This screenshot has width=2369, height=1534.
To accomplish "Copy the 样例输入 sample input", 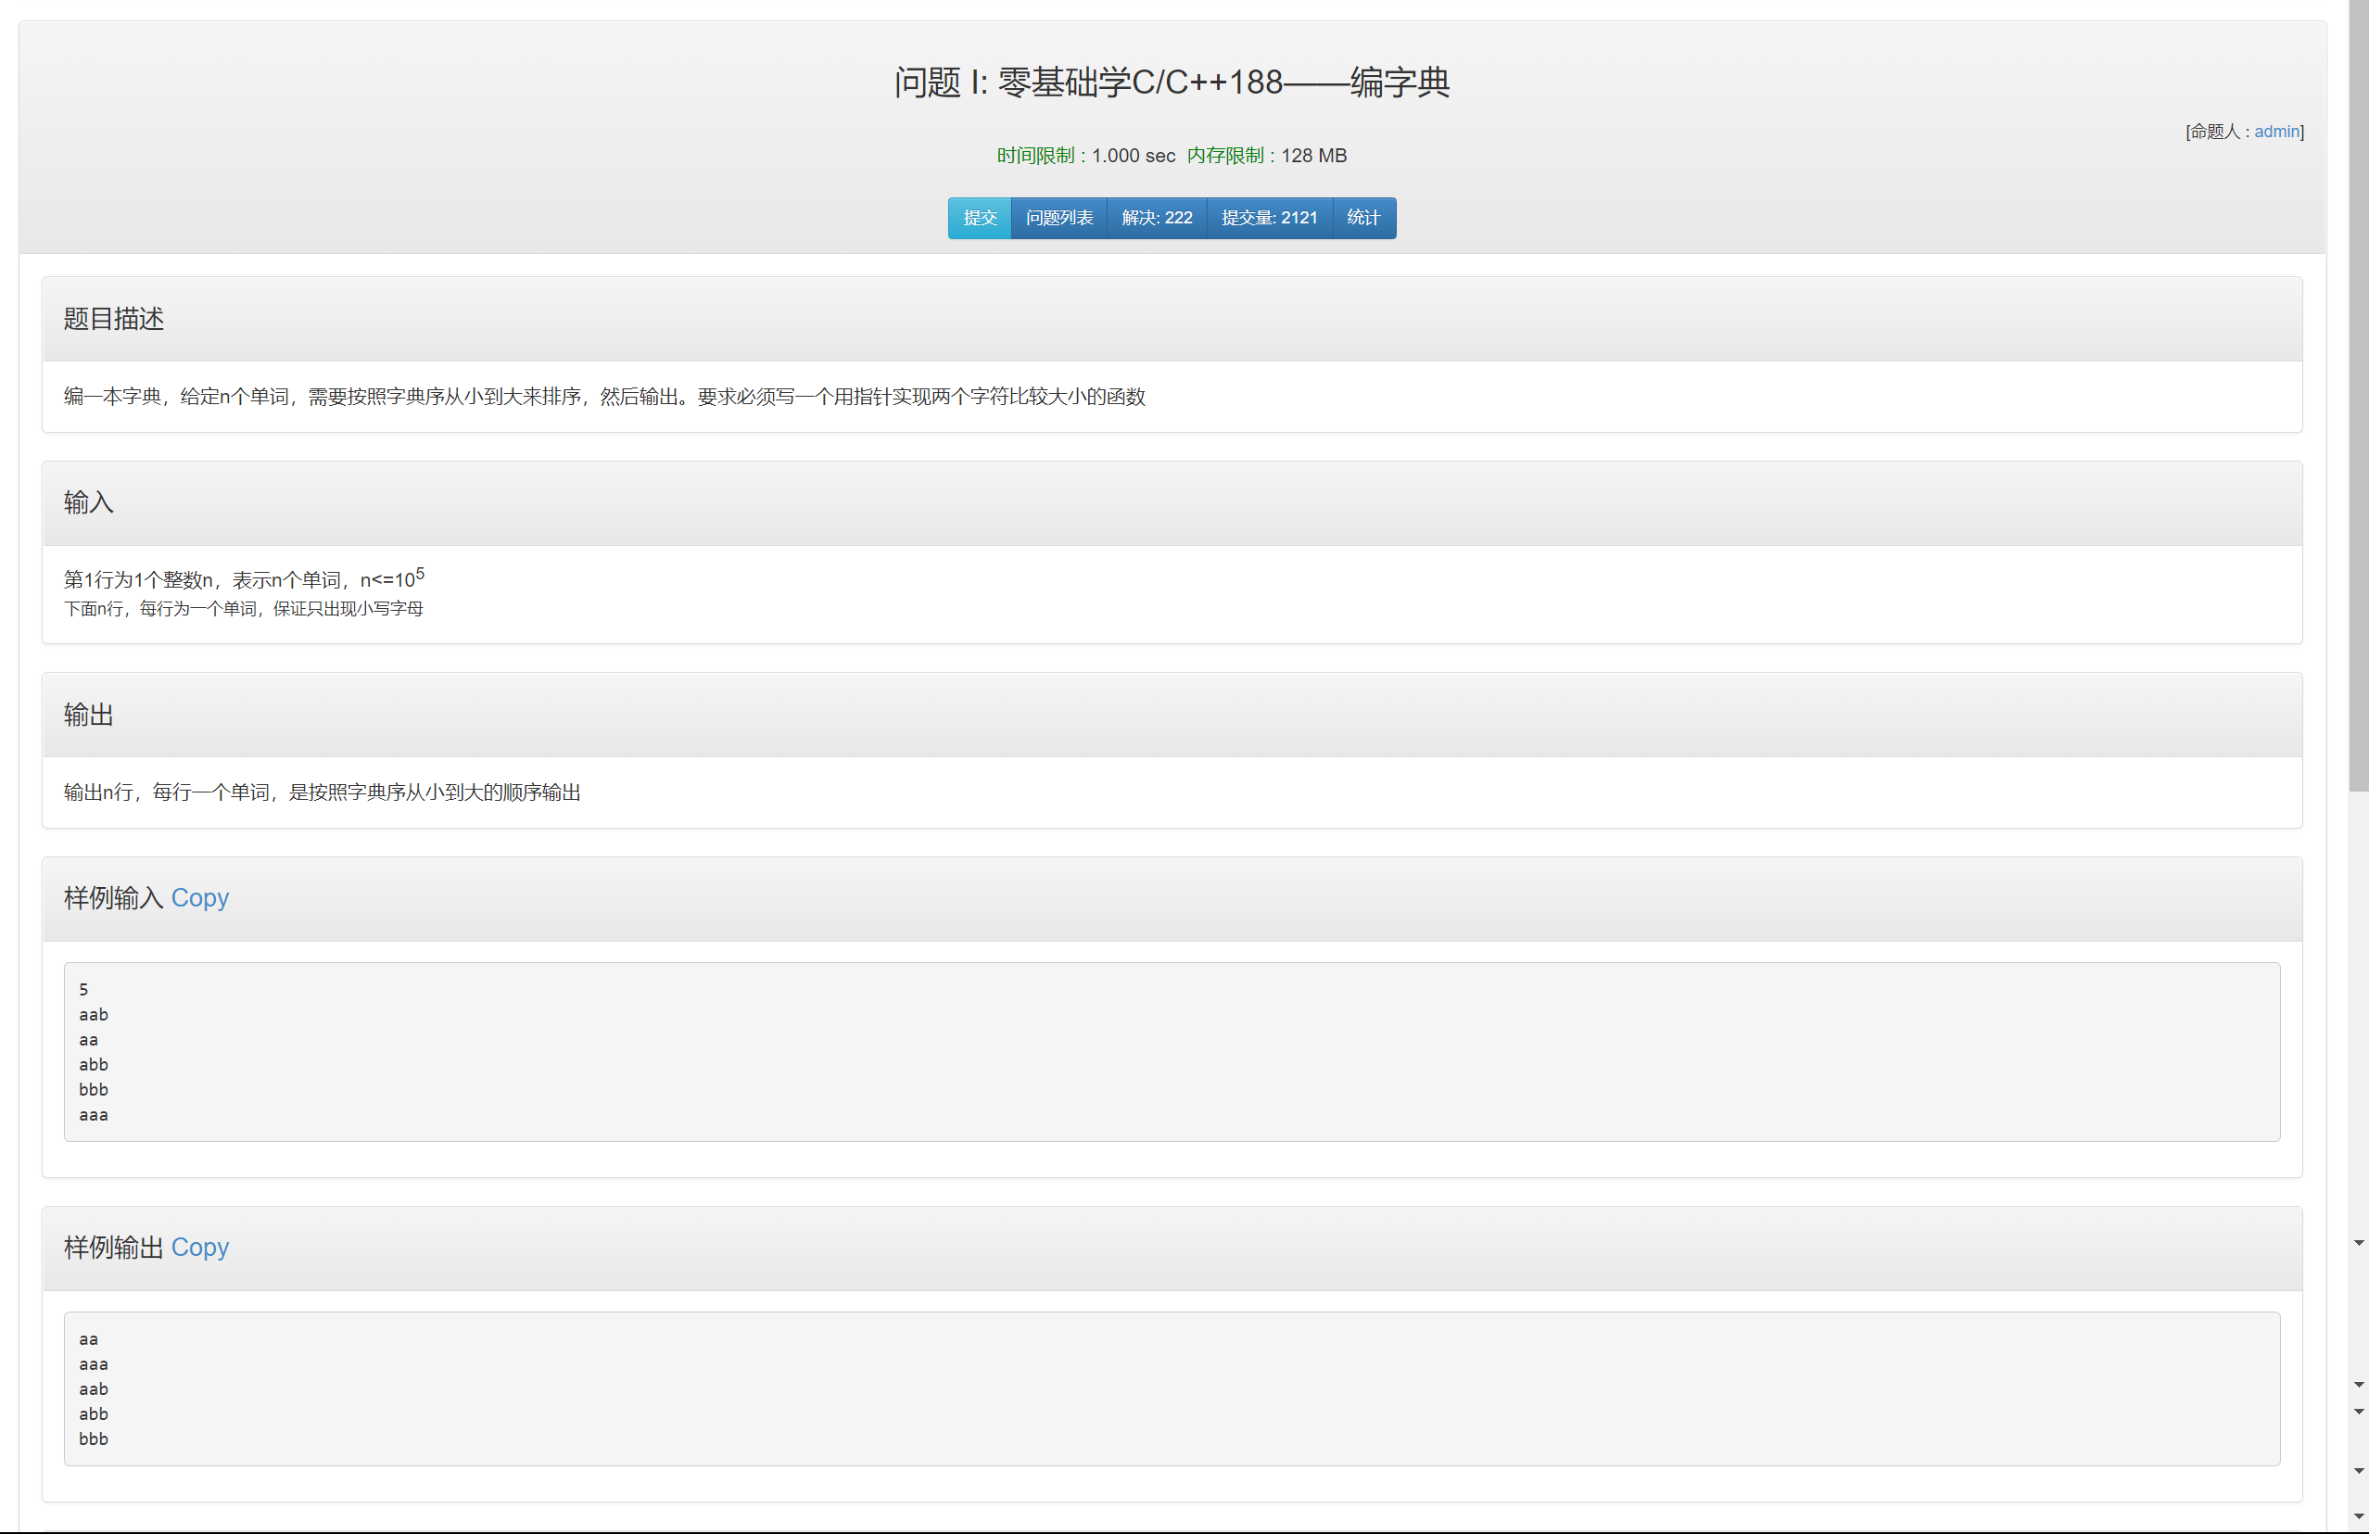I will tap(199, 898).
